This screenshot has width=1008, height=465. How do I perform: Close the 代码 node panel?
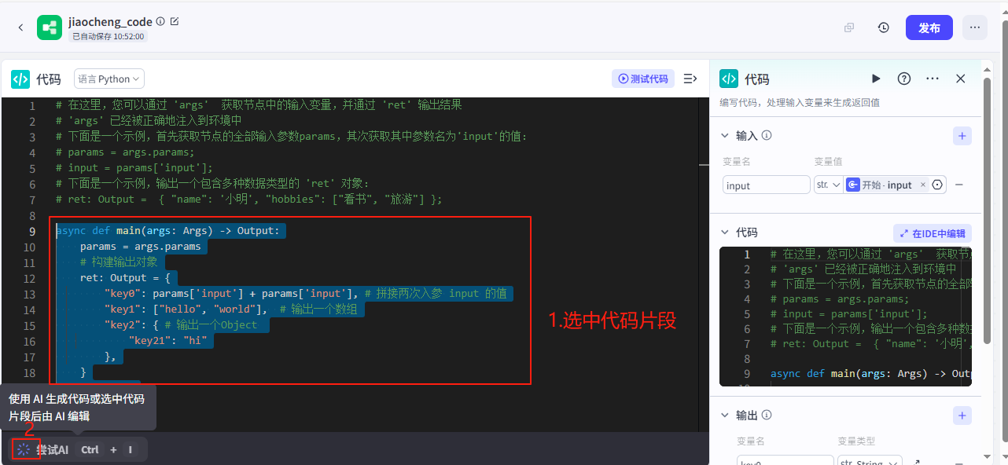point(960,79)
